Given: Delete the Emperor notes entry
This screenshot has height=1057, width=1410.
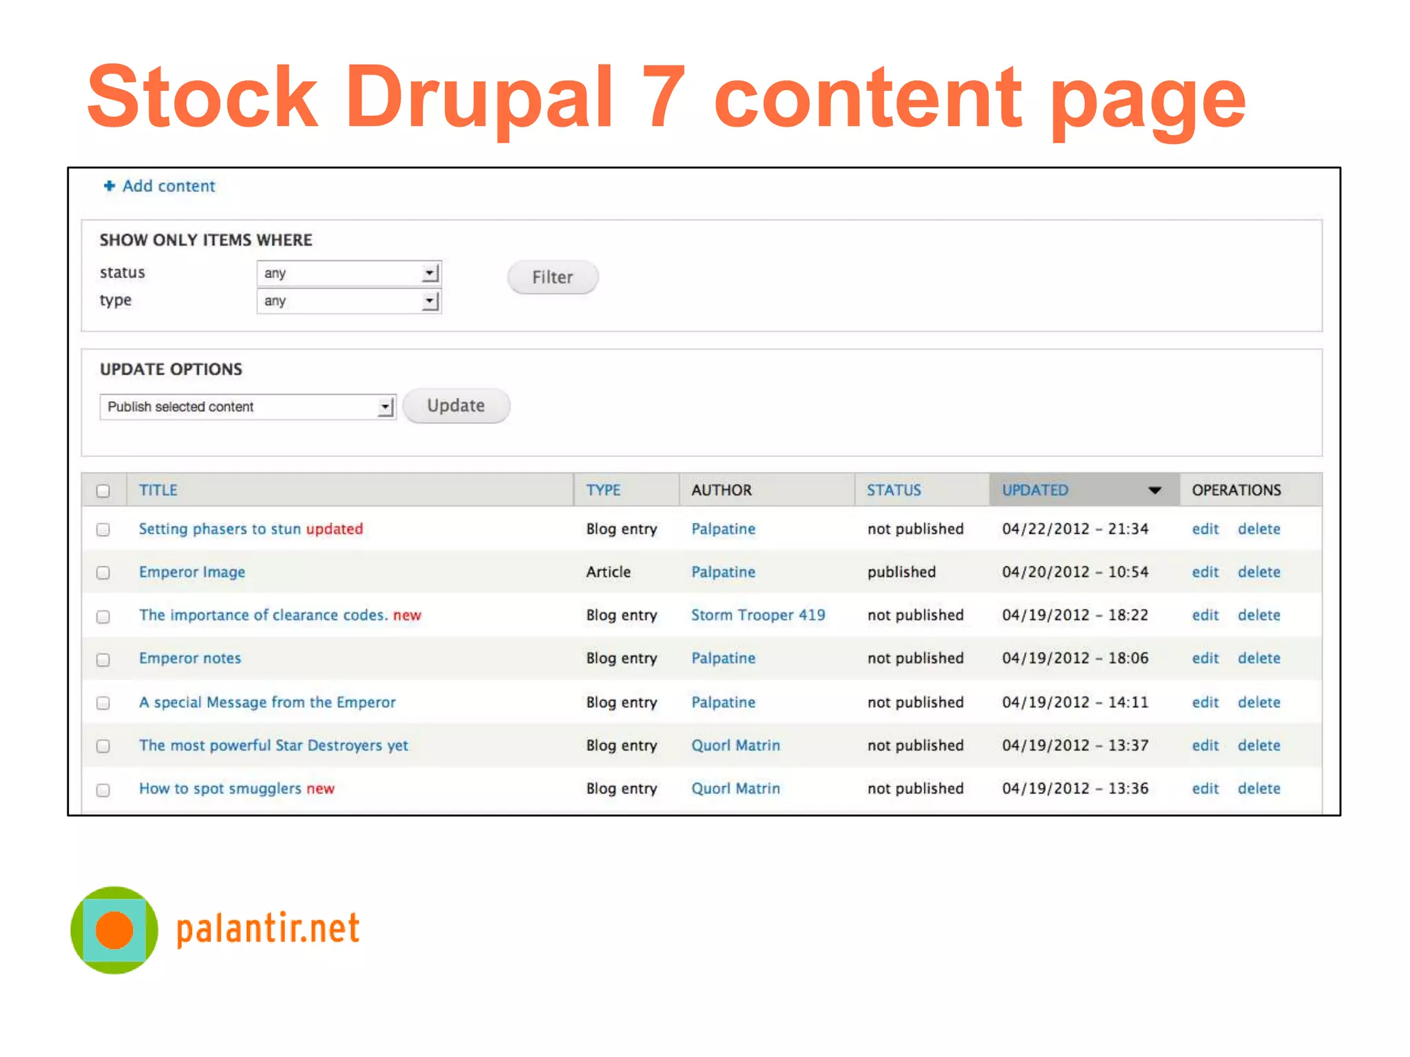Looking at the screenshot, I should tap(1259, 658).
